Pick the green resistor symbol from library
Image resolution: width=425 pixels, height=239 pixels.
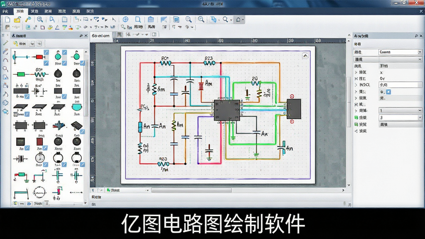(21, 74)
